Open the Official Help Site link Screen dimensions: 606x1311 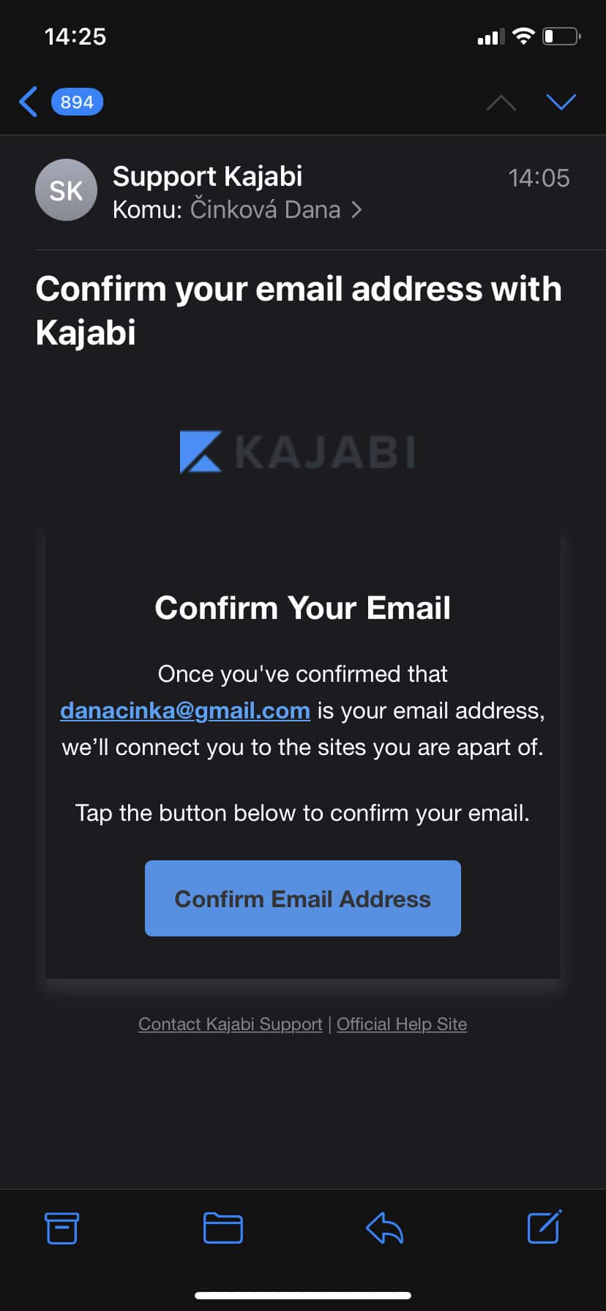click(402, 1024)
